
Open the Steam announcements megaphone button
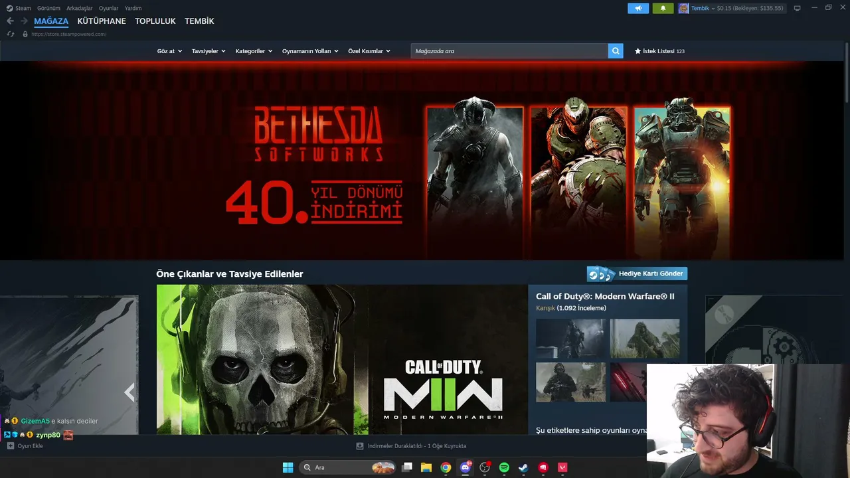[638, 8]
